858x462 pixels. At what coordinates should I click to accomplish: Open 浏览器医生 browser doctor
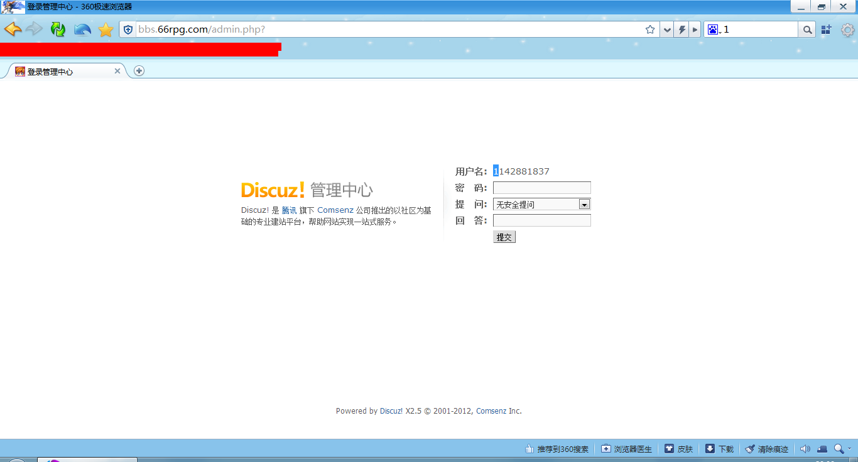[x=627, y=449]
